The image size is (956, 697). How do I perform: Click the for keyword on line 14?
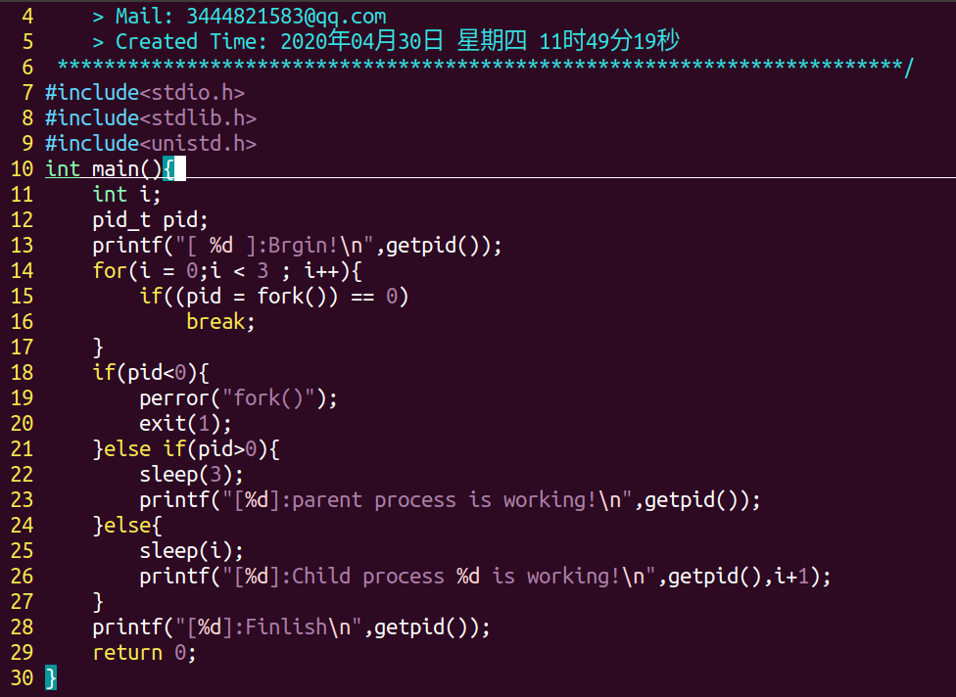110,271
